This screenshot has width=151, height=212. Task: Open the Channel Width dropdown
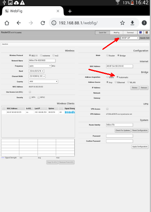pyautogui.click(x=37, y=76)
